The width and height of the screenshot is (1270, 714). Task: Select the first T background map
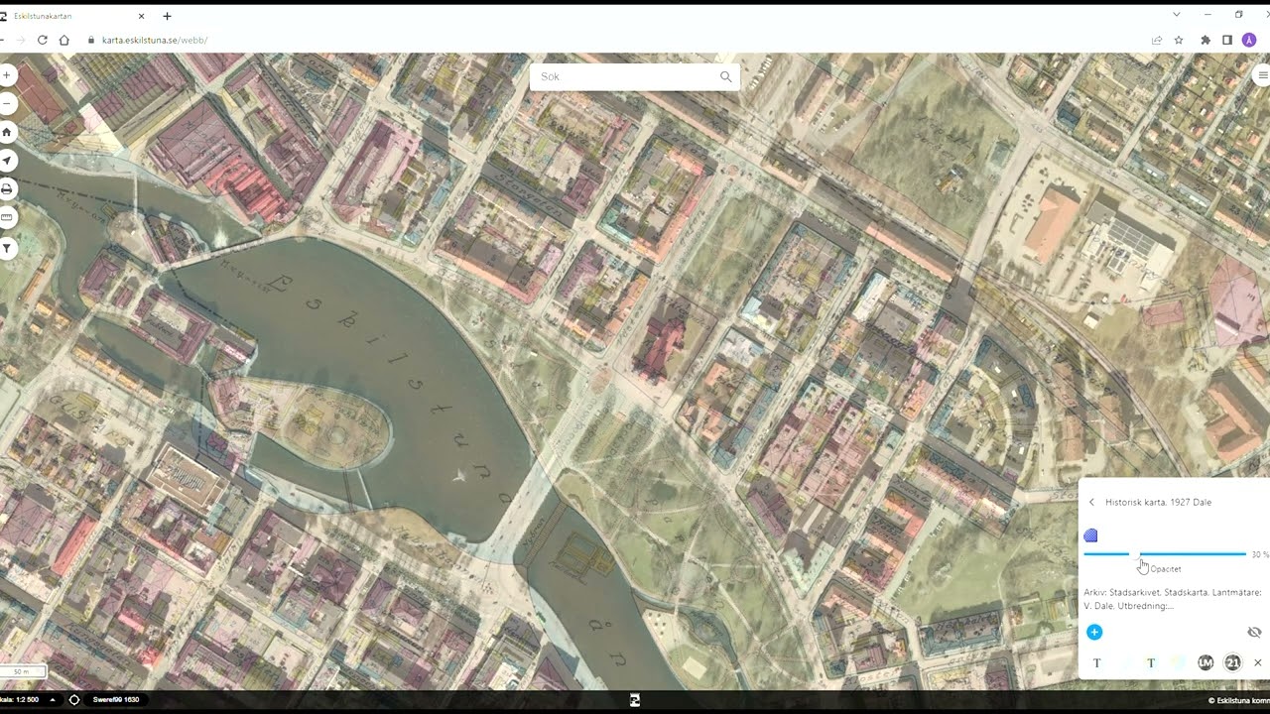[x=1096, y=662]
